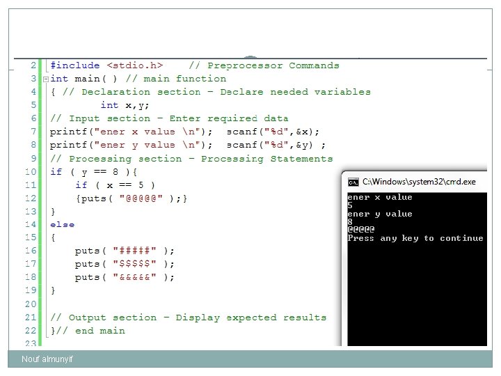
Task: Click console output 'ener y value'
Action: 380,214
